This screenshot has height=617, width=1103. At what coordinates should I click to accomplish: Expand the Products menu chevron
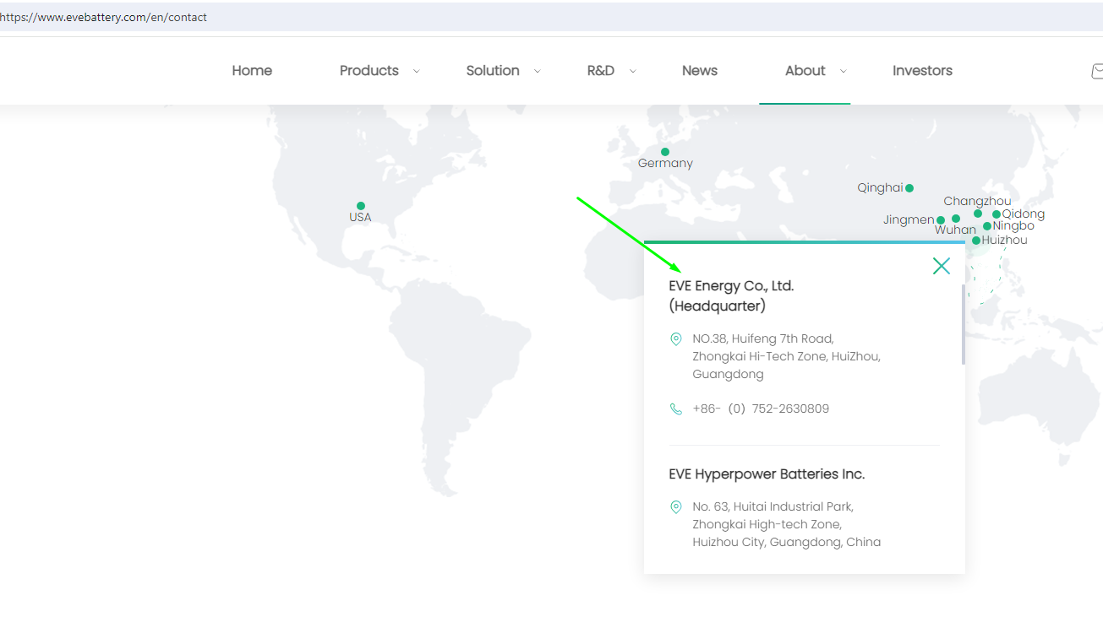416,72
